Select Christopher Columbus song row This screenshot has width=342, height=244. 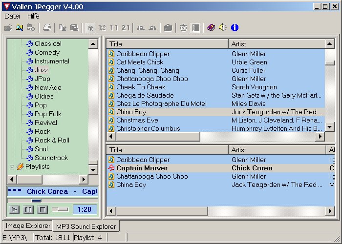[216, 128]
